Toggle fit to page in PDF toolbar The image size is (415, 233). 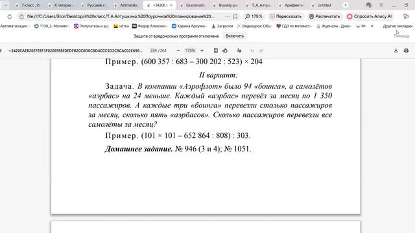pyautogui.click(x=216, y=50)
